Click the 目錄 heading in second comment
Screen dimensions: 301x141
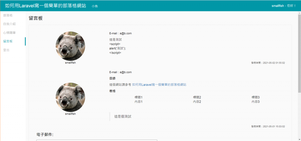(x=112, y=78)
